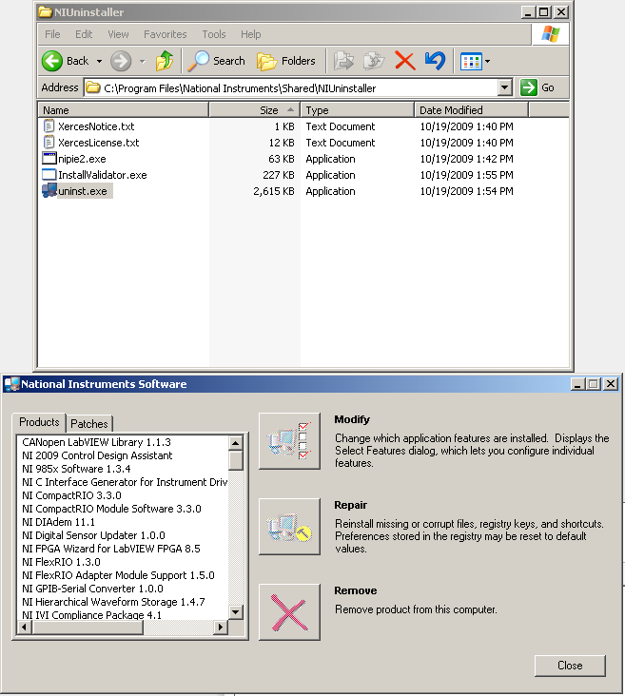Select NI C Interface Generator for Instrument Driv
This screenshot has width=625, height=696.
coord(125,482)
